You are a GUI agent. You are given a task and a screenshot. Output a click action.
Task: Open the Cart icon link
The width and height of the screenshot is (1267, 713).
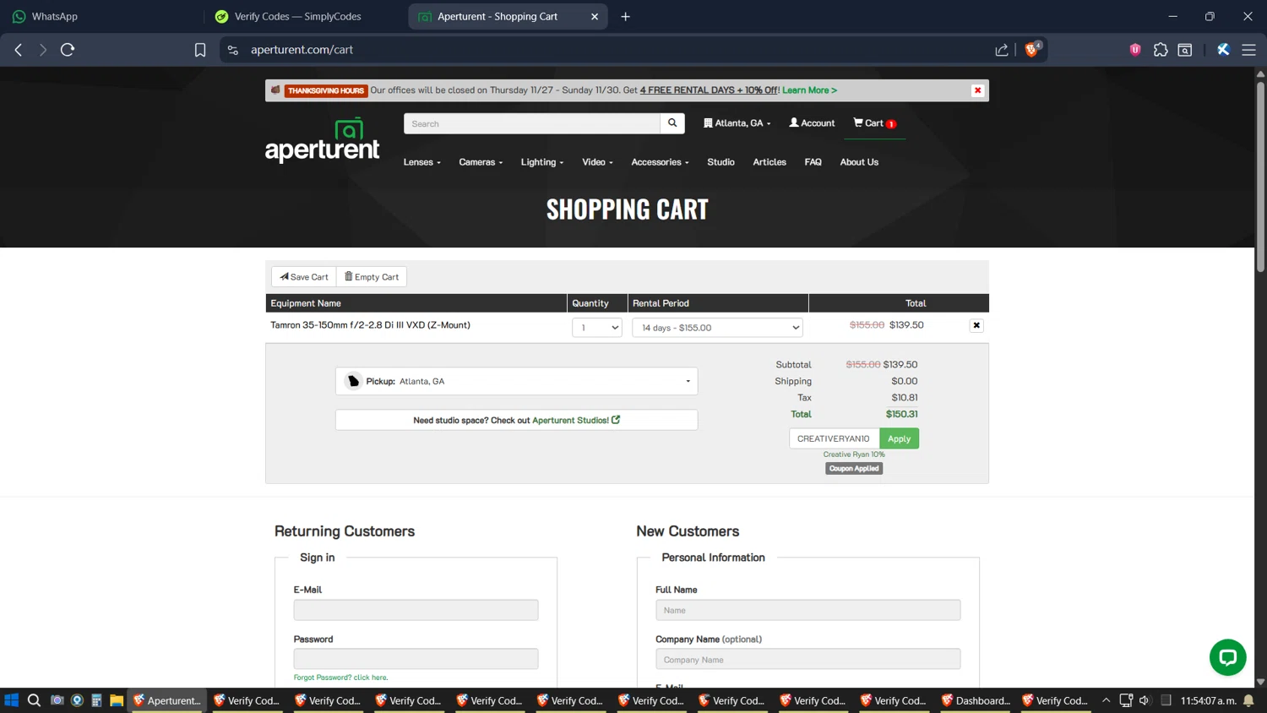click(874, 123)
